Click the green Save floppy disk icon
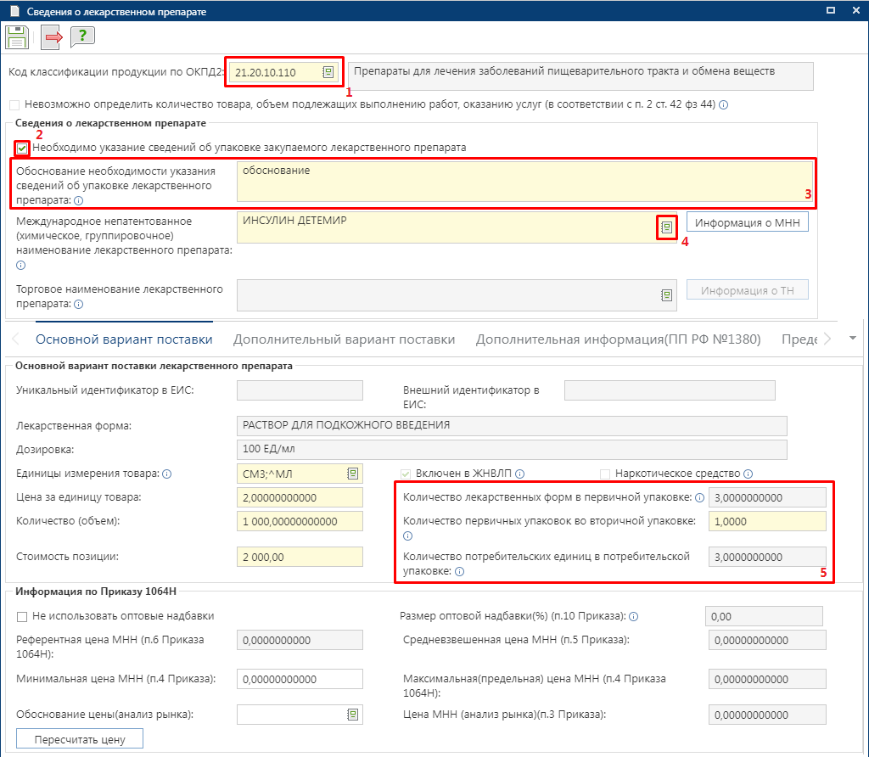 17,37
